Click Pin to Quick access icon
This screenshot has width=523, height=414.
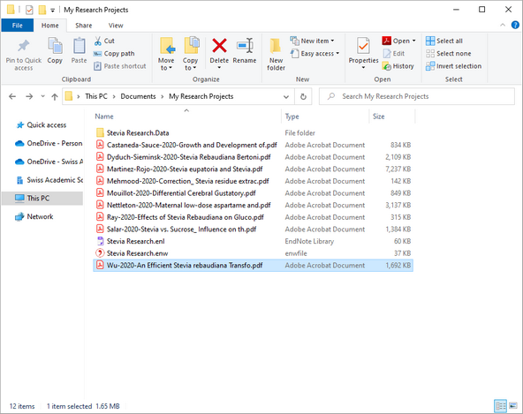pos(24,46)
